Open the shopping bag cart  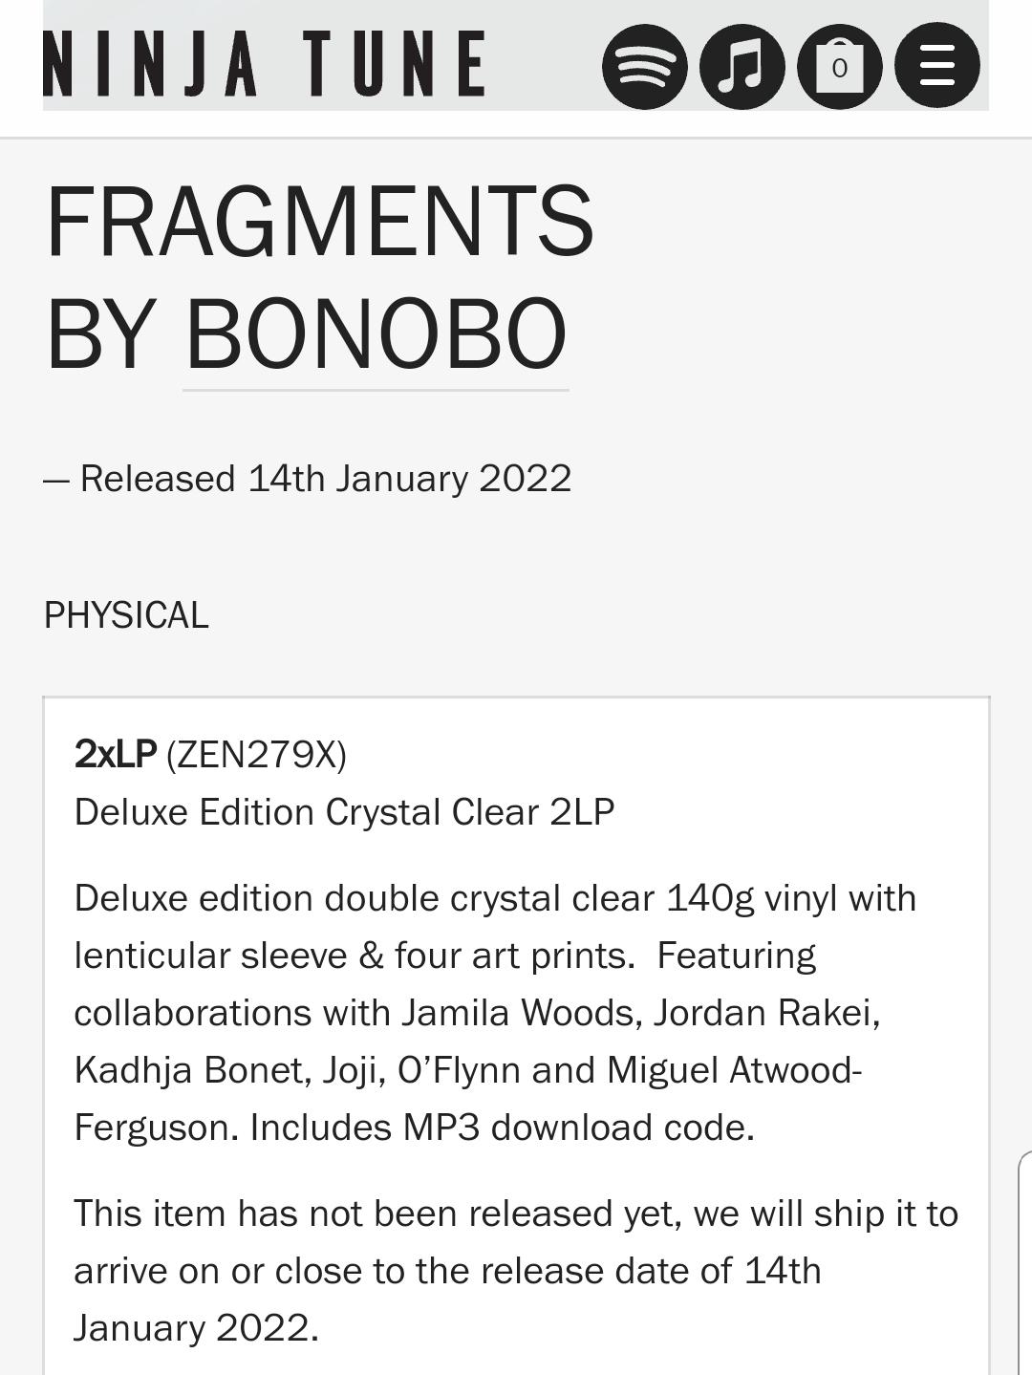[x=839, y=65]
